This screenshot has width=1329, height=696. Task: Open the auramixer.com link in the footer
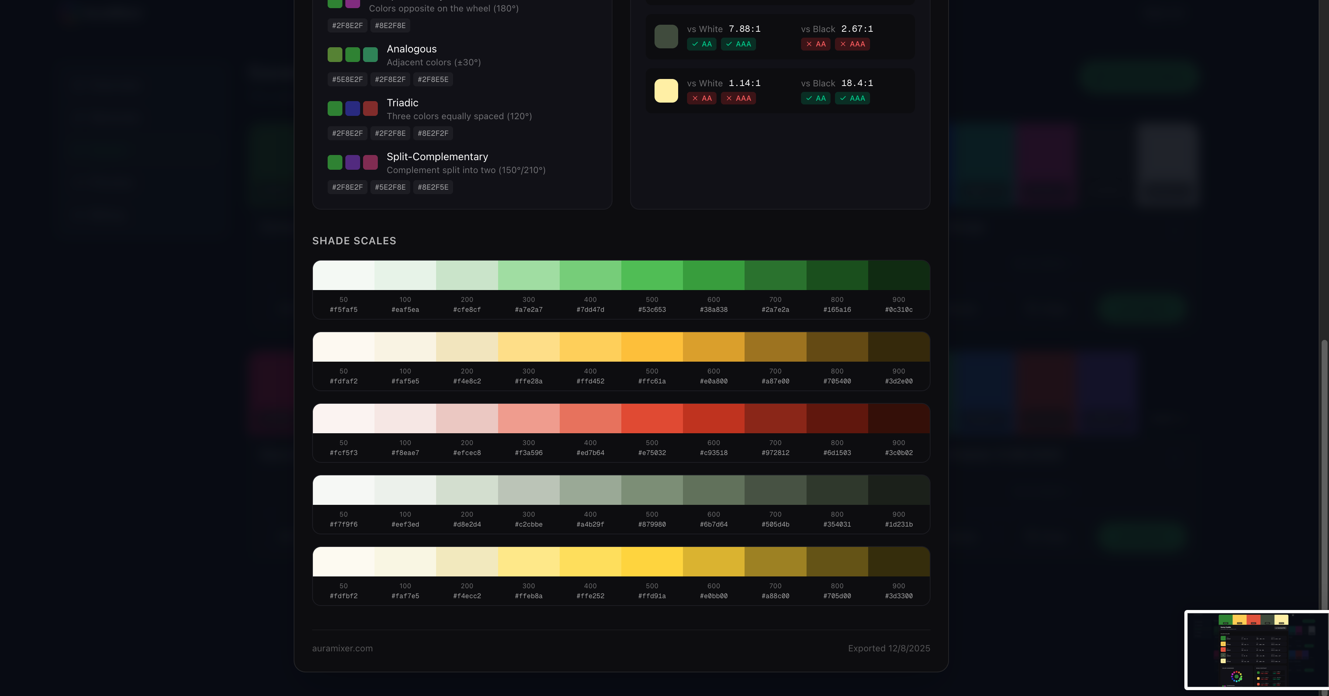click(342, 648)
